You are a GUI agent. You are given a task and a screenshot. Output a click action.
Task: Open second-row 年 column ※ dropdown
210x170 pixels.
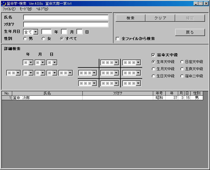pos(31,73)
